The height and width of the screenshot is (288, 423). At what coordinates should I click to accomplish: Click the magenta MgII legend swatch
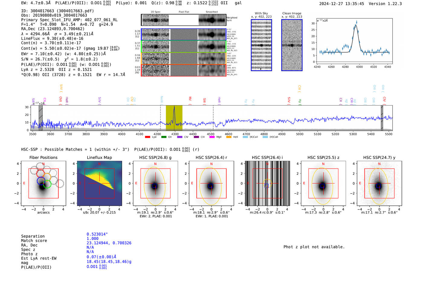click(212, 137)
